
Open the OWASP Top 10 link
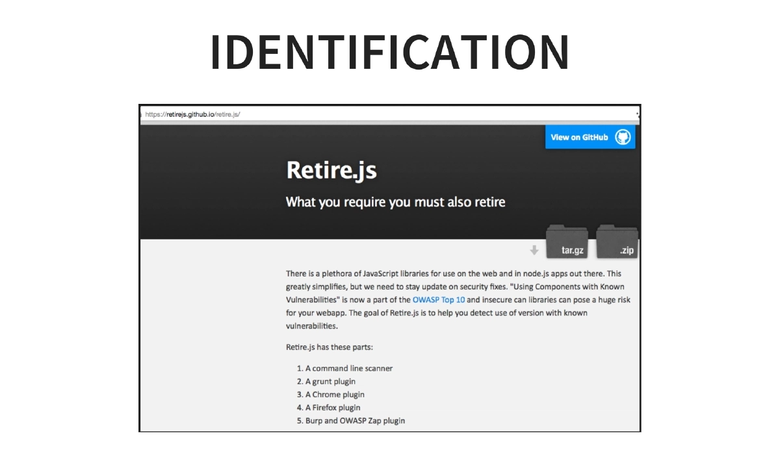[x=438, y=300]
